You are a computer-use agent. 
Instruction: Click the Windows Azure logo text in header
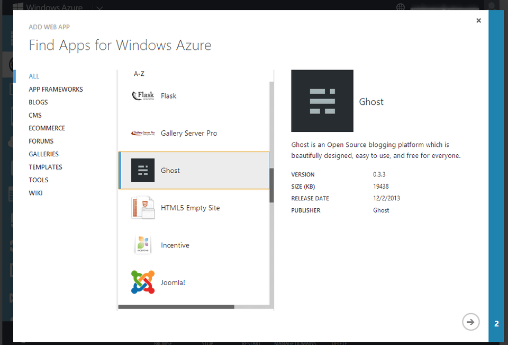54,7
